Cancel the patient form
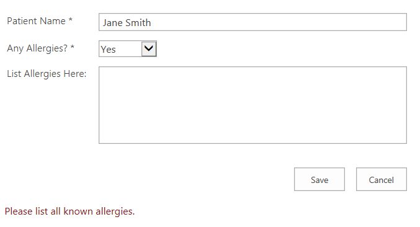The image size is (420, 227). [382, 179]
